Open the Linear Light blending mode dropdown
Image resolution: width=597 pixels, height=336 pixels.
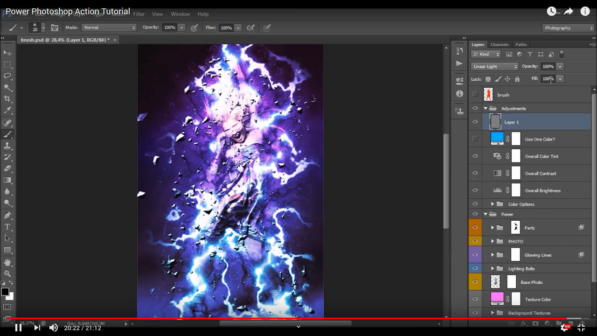tap(494, 66)
